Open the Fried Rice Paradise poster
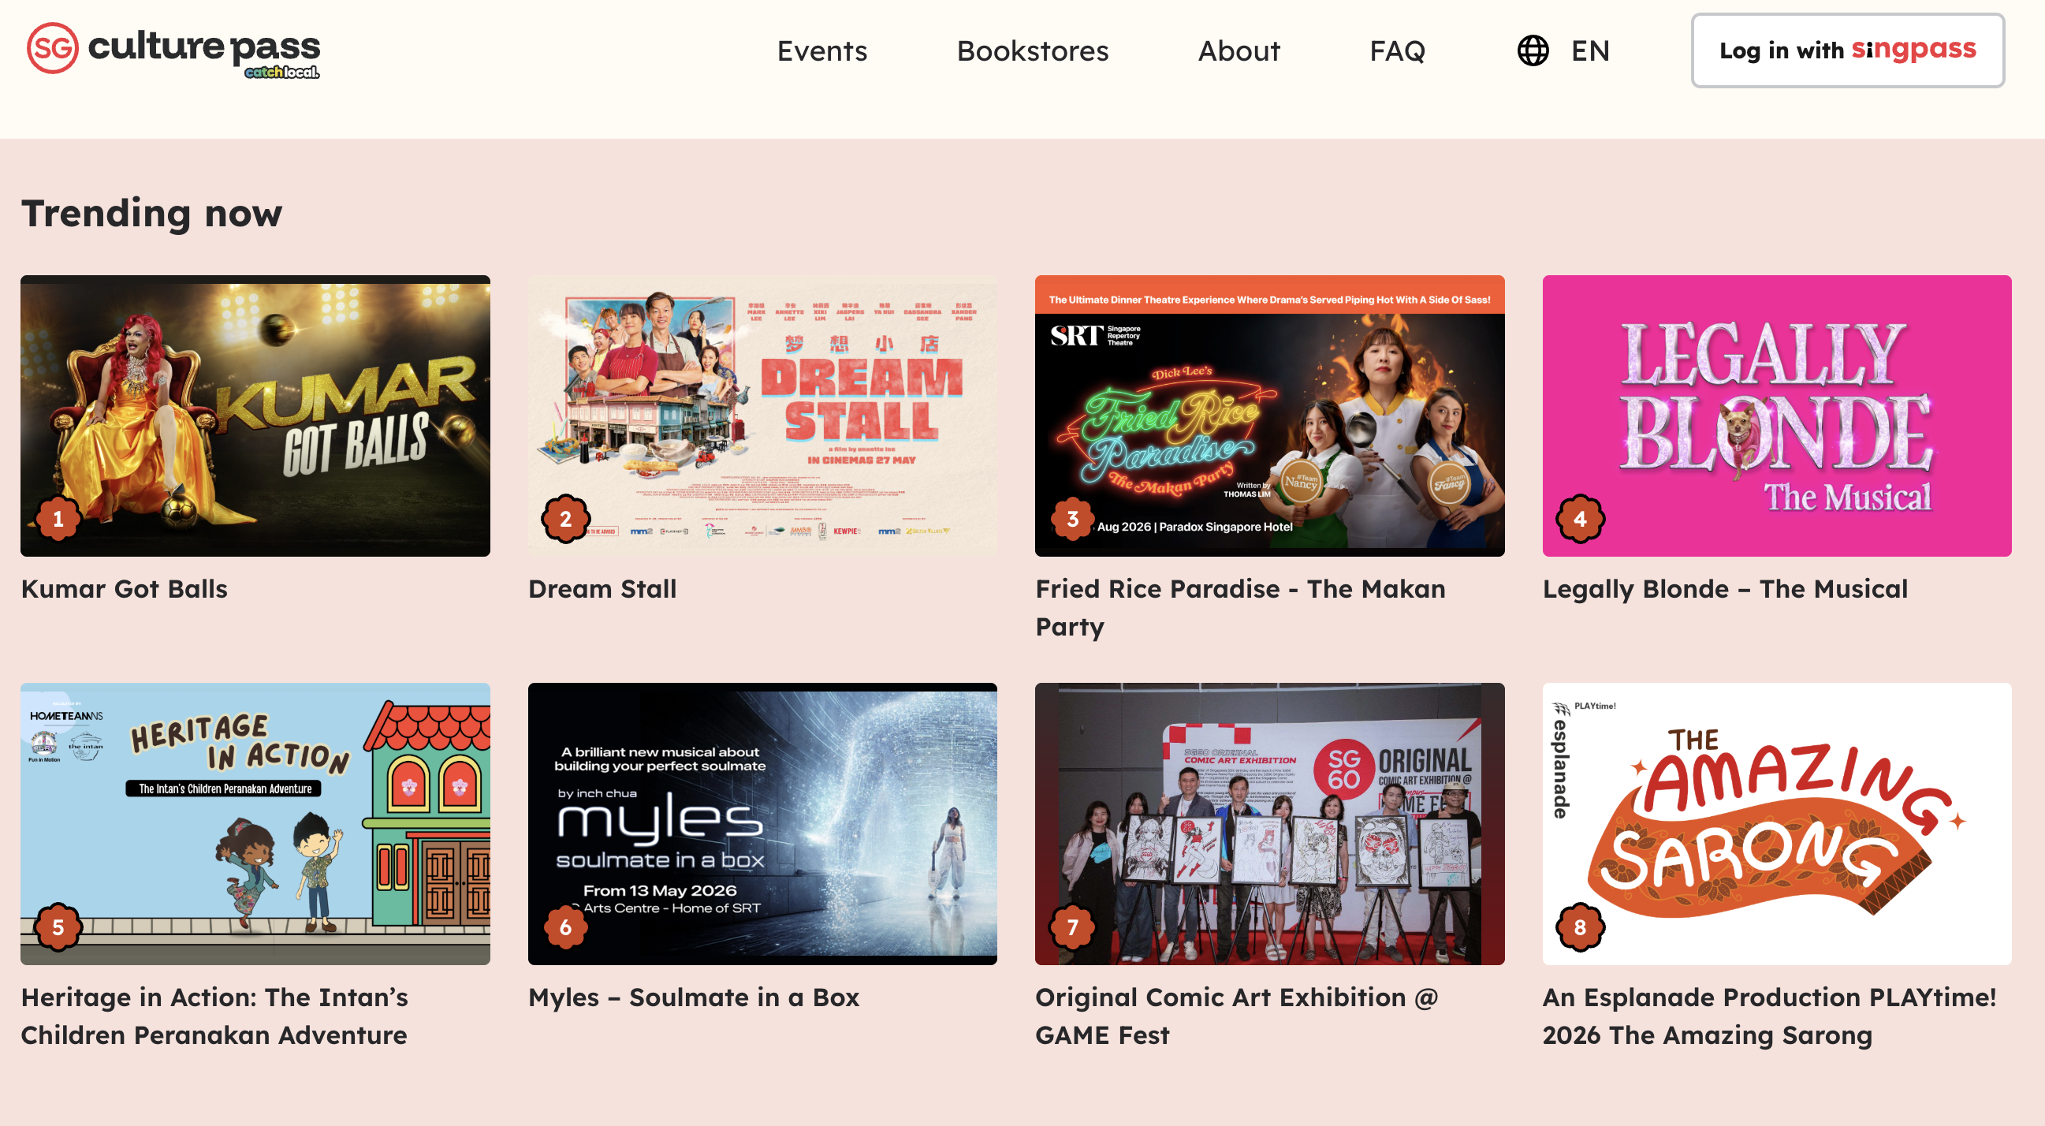Screen dimensions: 2045x1126 (x=1269, y=416)
